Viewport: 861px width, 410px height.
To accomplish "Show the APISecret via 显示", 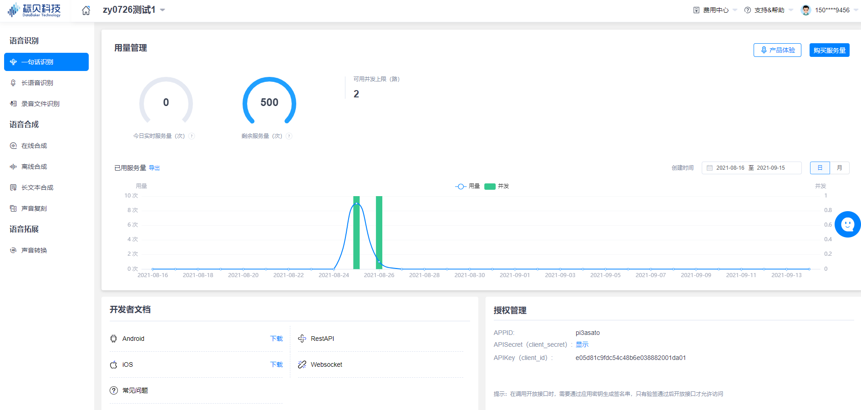I will [582, 344].
